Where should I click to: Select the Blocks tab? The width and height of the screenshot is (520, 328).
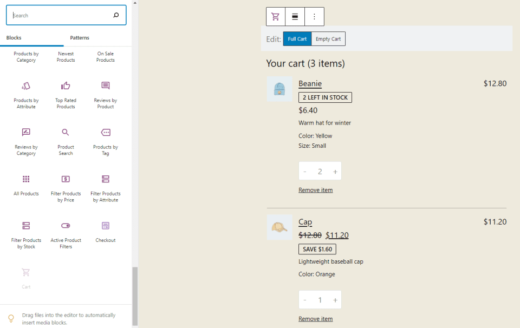14,38
